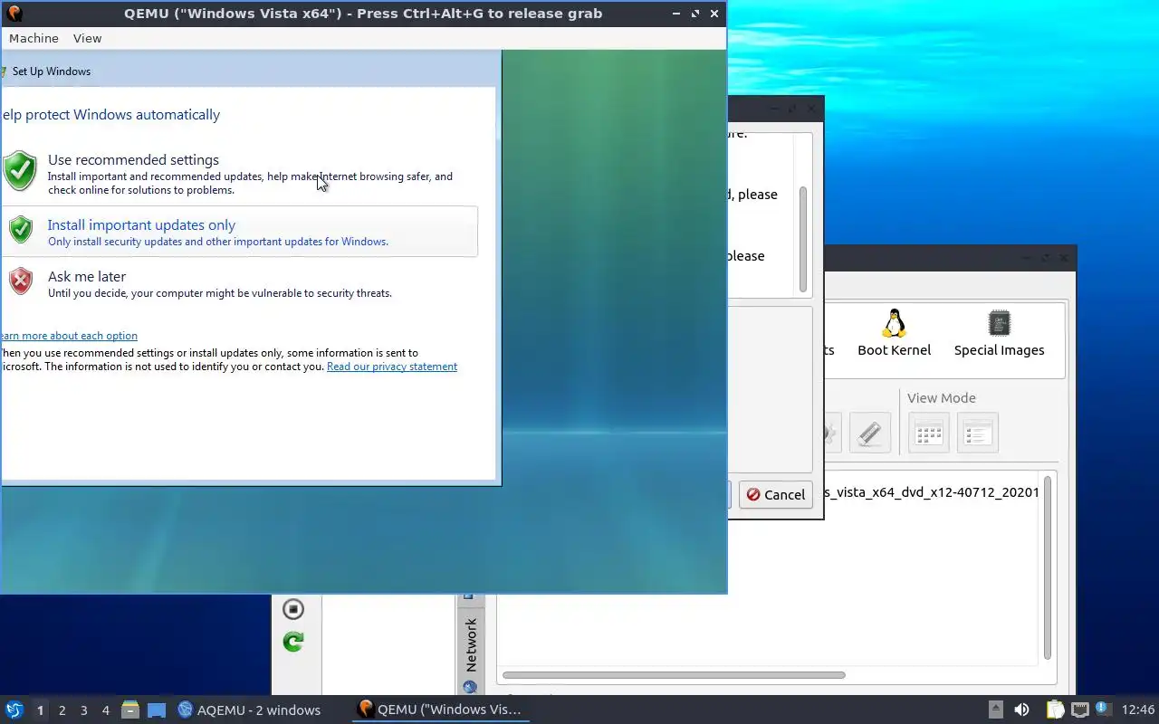The height and width of the screenshot is (724, 1159).
Task: Select the Special Images chip icon
Action: 999,323
